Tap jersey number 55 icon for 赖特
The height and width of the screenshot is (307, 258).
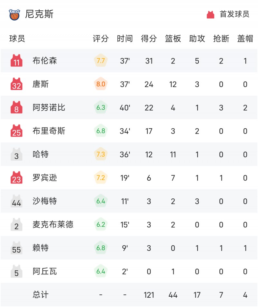tap(16, 248)
